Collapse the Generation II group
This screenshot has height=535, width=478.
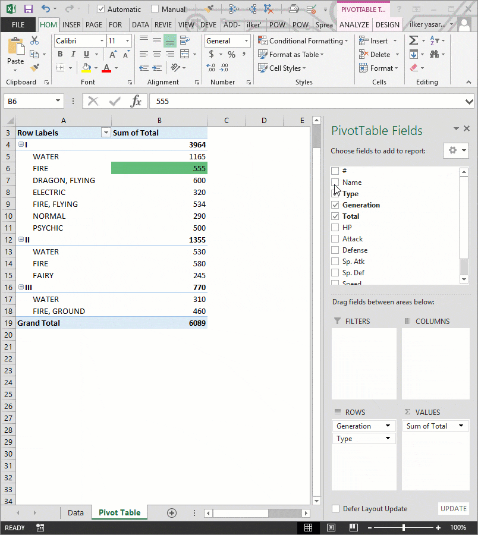(x=21, y=240)
